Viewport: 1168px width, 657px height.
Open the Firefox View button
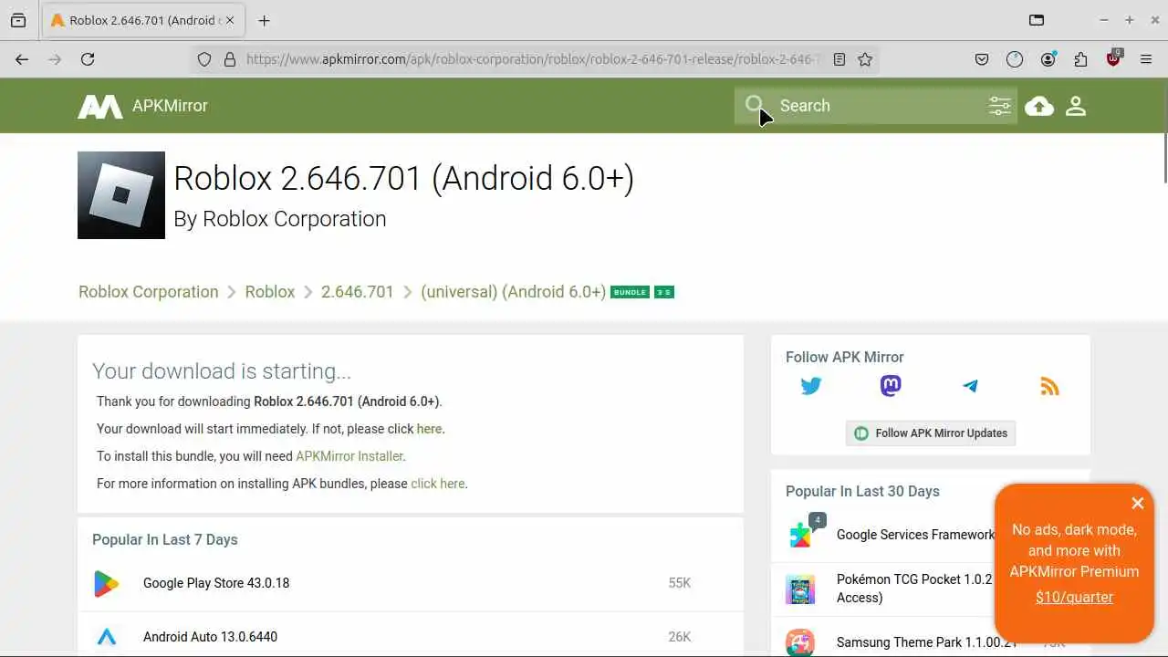tap(18, 20)
